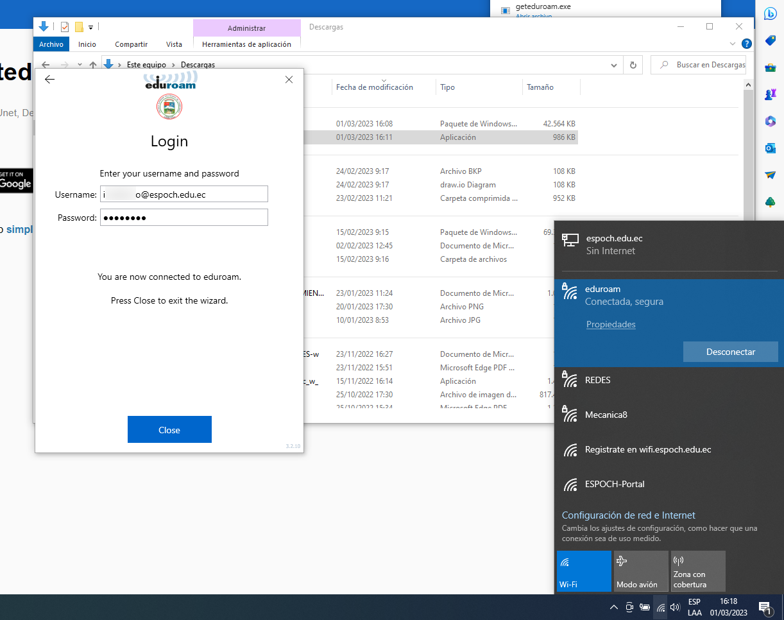Open the Vista ribbon tab

click(174, 44)
